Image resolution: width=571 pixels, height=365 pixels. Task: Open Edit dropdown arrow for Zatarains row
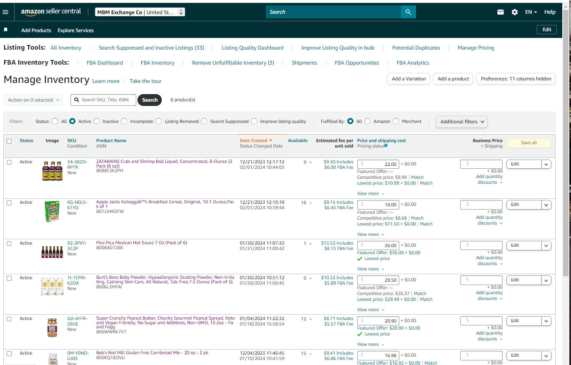[546, 164]
